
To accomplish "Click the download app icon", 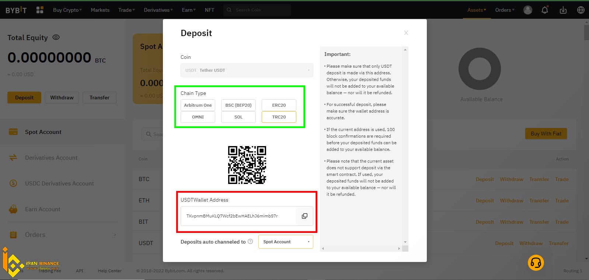I will [x=563, y=10].
